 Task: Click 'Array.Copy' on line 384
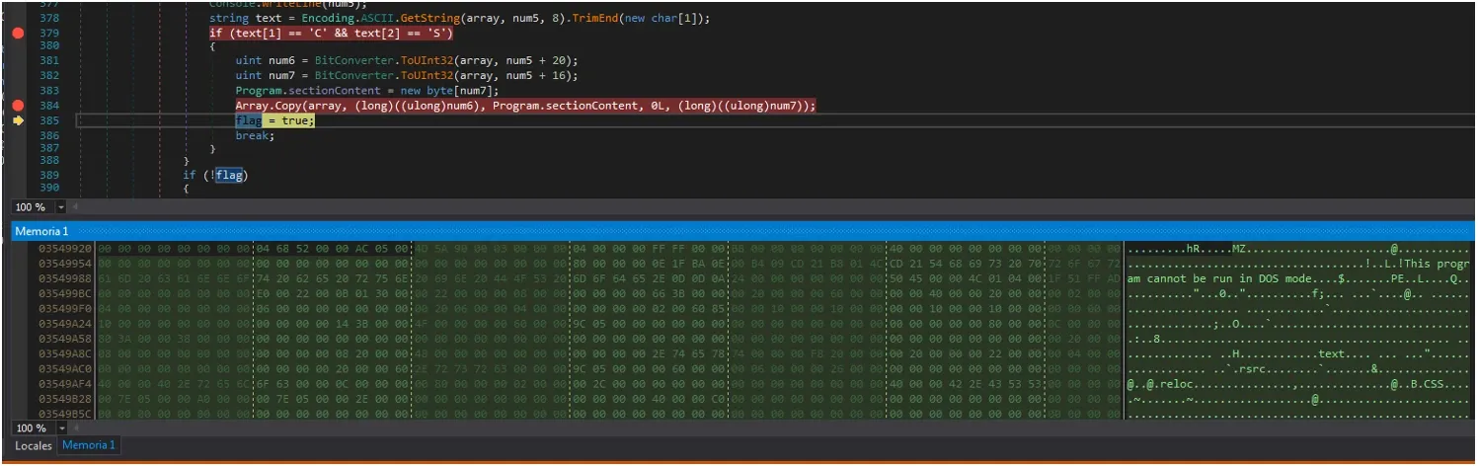click(269, 106)
